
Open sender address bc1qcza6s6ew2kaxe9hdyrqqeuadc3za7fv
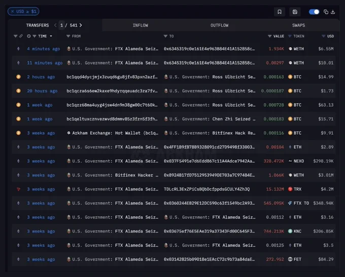click(112, 91)
